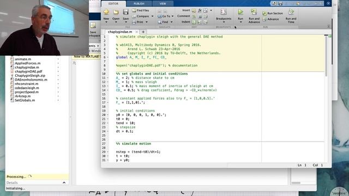
Task: Switch to the VIEW tab
Action: tap(163, 4)
